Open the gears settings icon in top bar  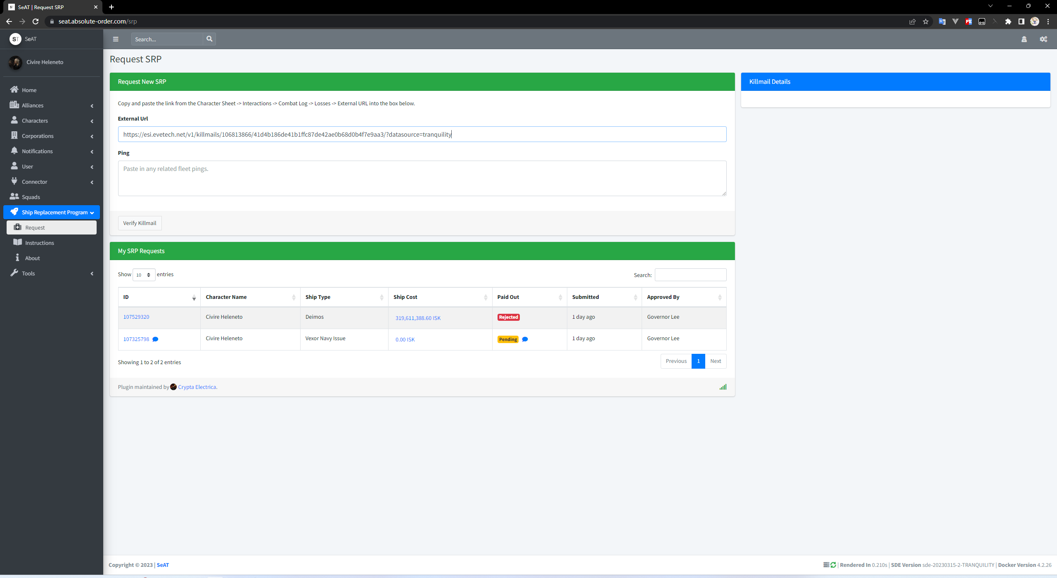pyautogui.click(x=1043, y=39)
